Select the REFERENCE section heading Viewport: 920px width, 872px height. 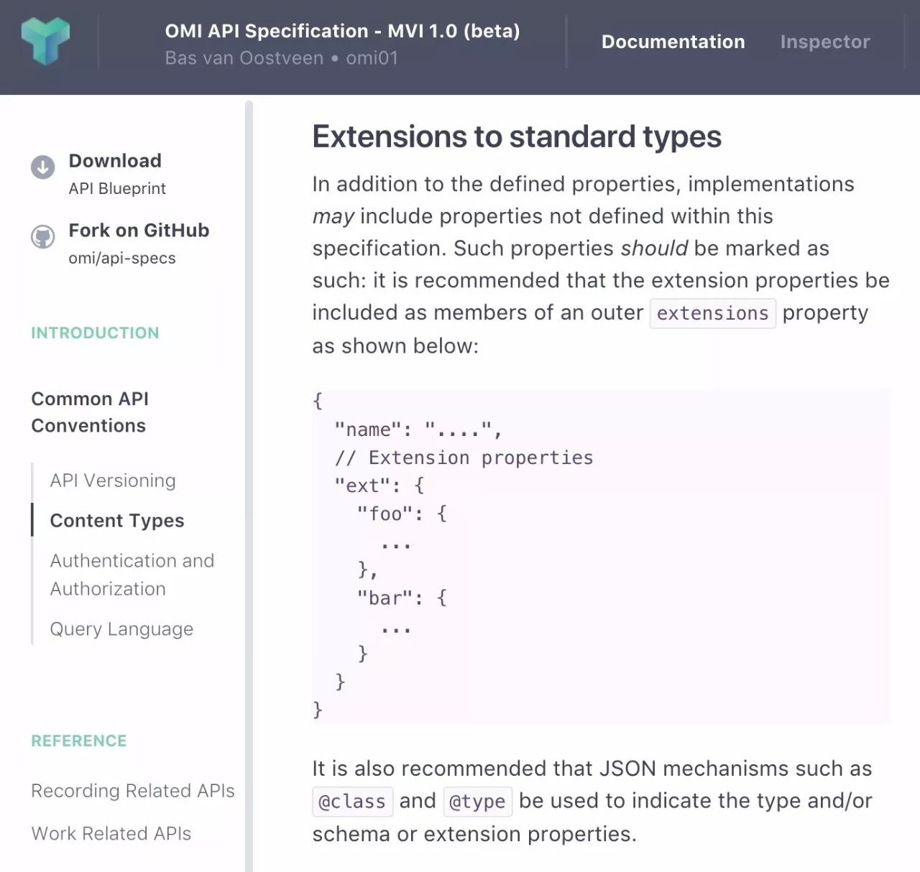tap(79, 741)
